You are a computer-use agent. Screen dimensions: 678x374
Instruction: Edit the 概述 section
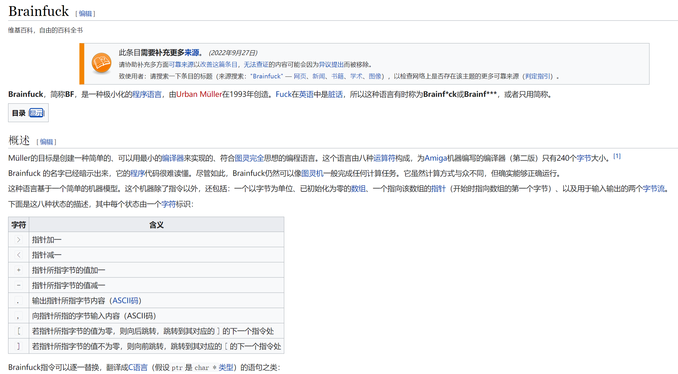click(x=46, y=142)
